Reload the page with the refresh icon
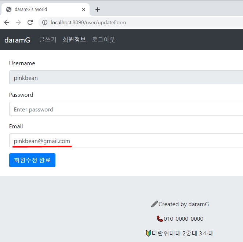This screenshot has width=243, height=242. (30, 22)
